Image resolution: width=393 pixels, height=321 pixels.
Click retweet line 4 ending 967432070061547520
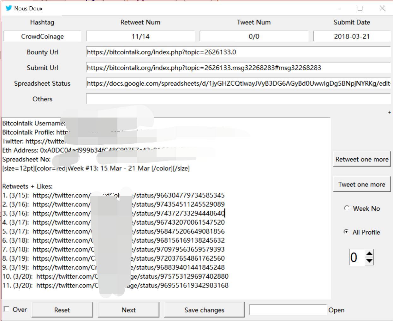tap(114, 222)
